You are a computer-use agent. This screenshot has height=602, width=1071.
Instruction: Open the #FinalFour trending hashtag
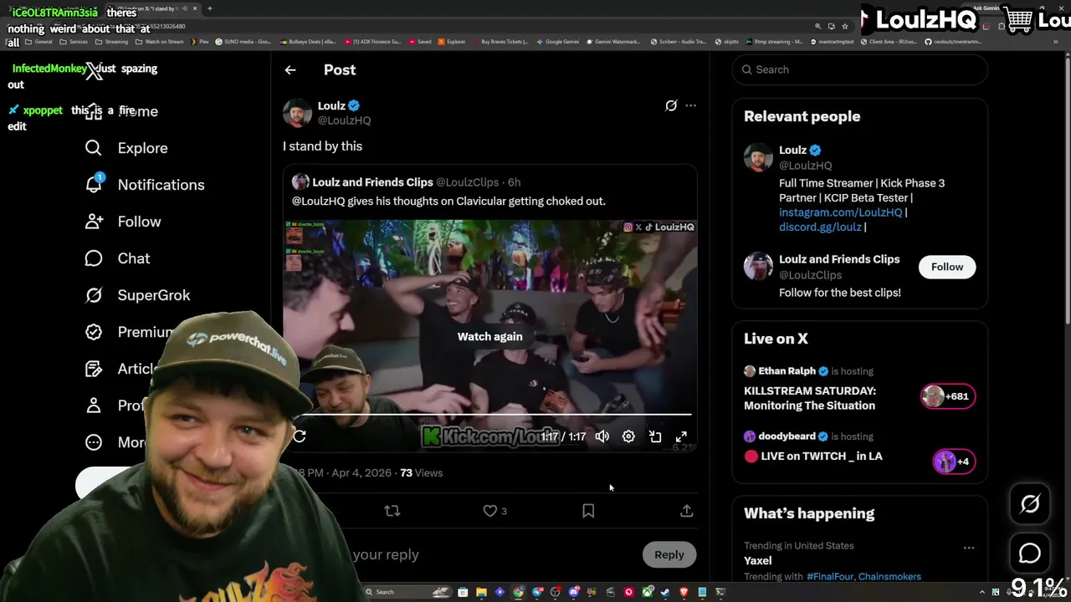point(828,577)
